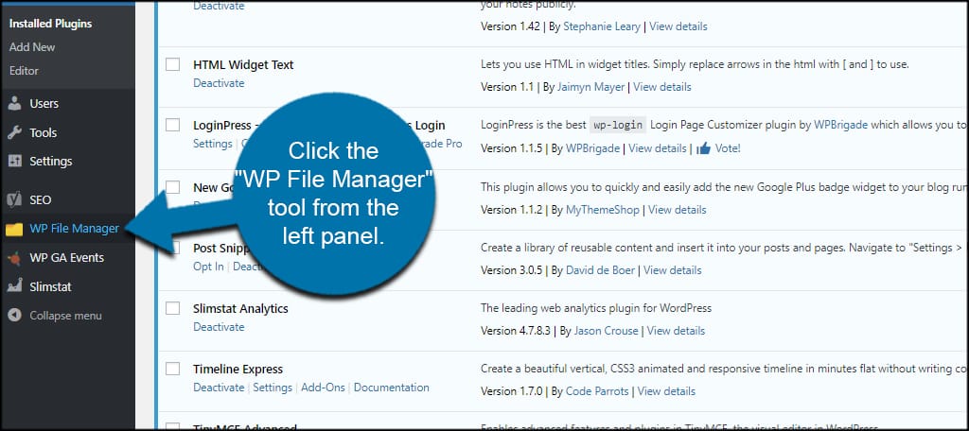
Task: Click the Timeline Express plugin title
Action: [x=238, y=370]
